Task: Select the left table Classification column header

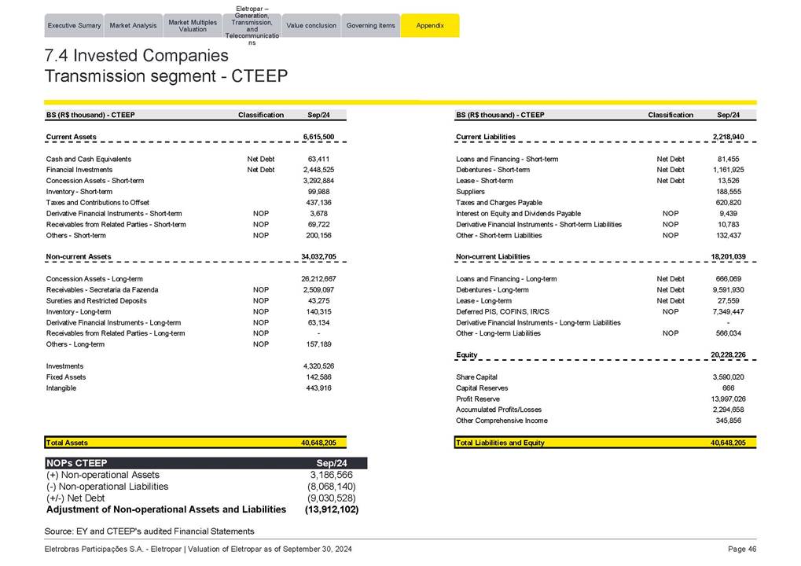Action: point(260,115)
